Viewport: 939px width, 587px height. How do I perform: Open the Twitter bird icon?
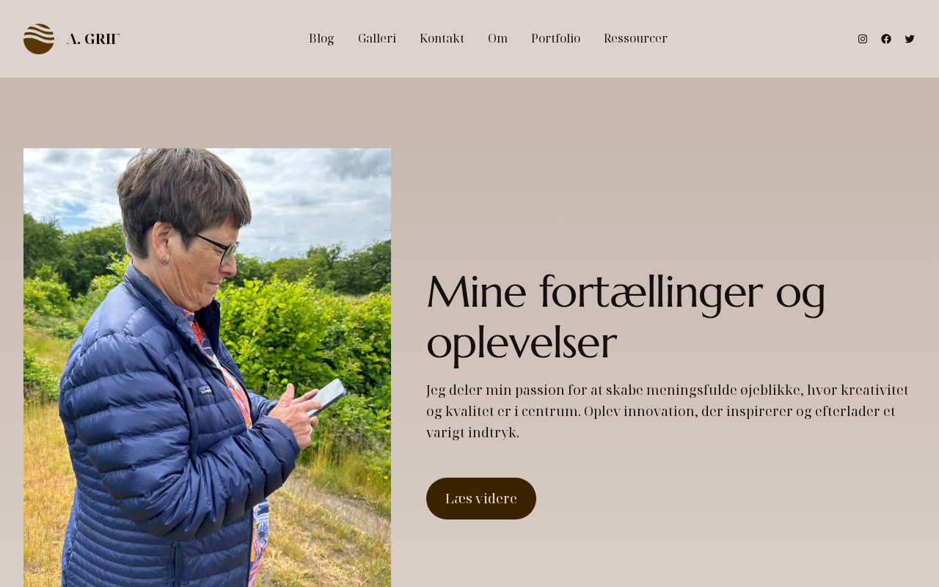click(910, 39)
